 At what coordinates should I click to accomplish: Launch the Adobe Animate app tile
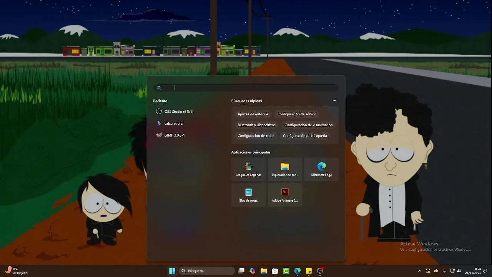click(285, 195)
